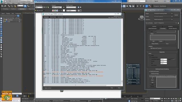Click lock icon next to View to Render
This screenshot has height=102, width=182.
point(178,23)
